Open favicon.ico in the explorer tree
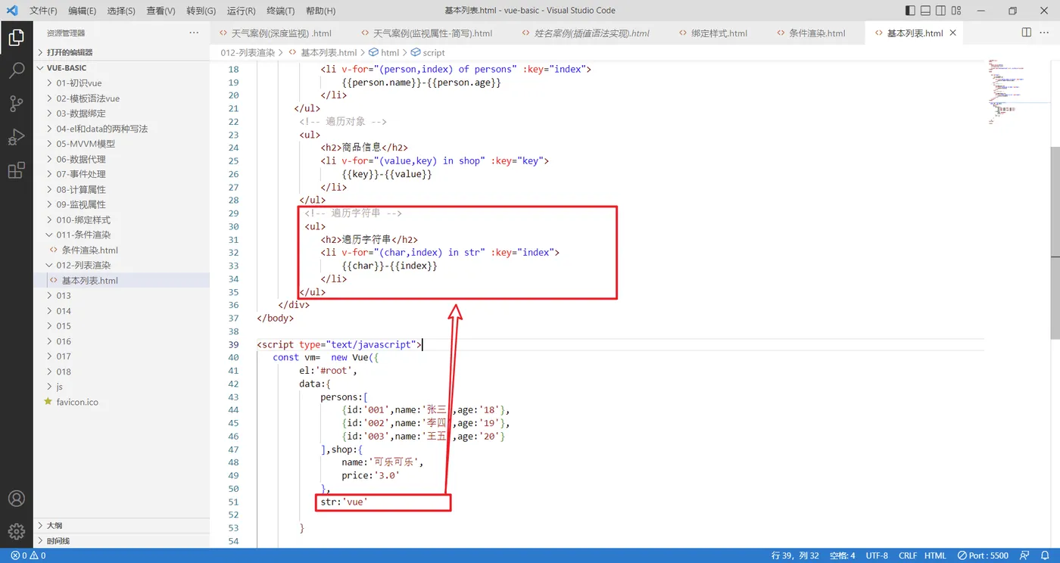Viewport: 1060px width, 563px height. point(121,402)
